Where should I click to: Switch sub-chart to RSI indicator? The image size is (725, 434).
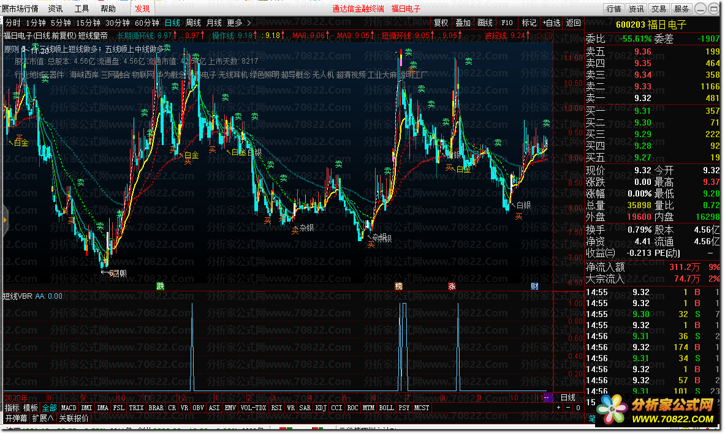pyautogui.click(x=276, y=408)
